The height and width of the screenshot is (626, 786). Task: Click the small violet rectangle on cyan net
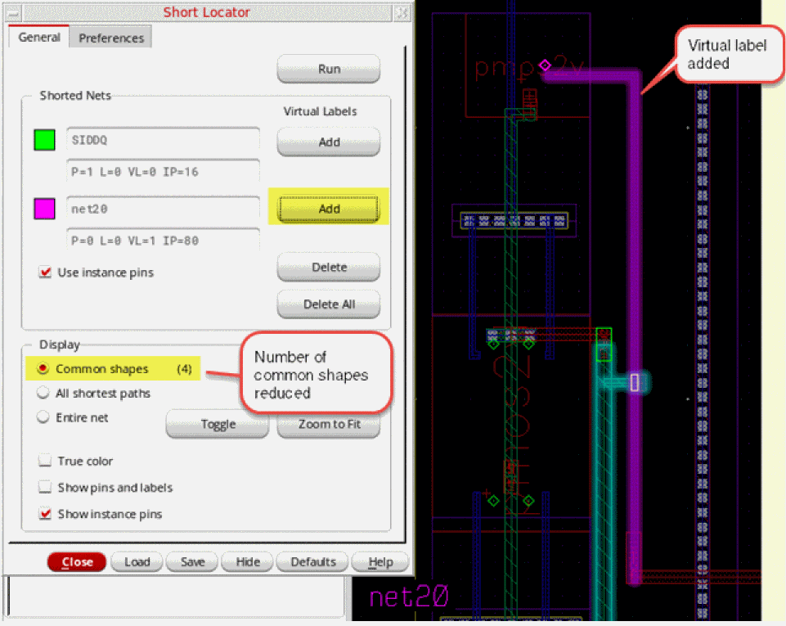click(635, 383)
